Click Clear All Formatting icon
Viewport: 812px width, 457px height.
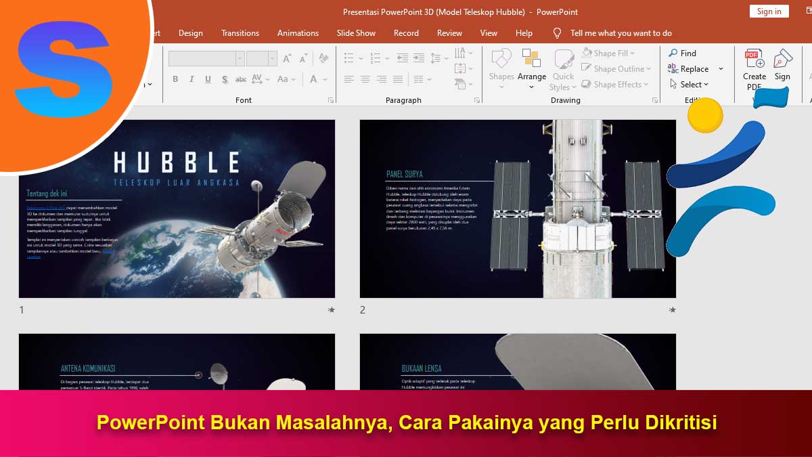(323, 59)
